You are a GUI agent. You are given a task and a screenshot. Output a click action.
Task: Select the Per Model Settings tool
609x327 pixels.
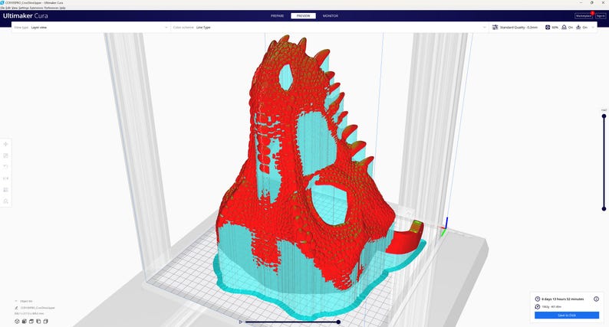(x=6, y=190)
